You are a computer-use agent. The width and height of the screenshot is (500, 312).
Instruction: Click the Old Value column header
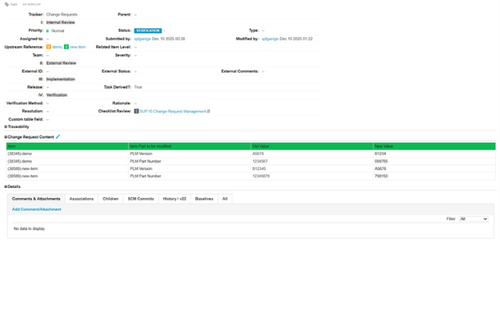312,146
